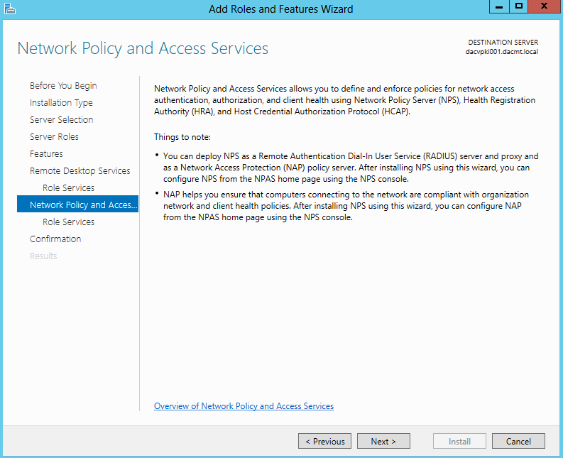Jump to Server Roles page
This screenshot has height=458, width=563.
click(54, 137)
